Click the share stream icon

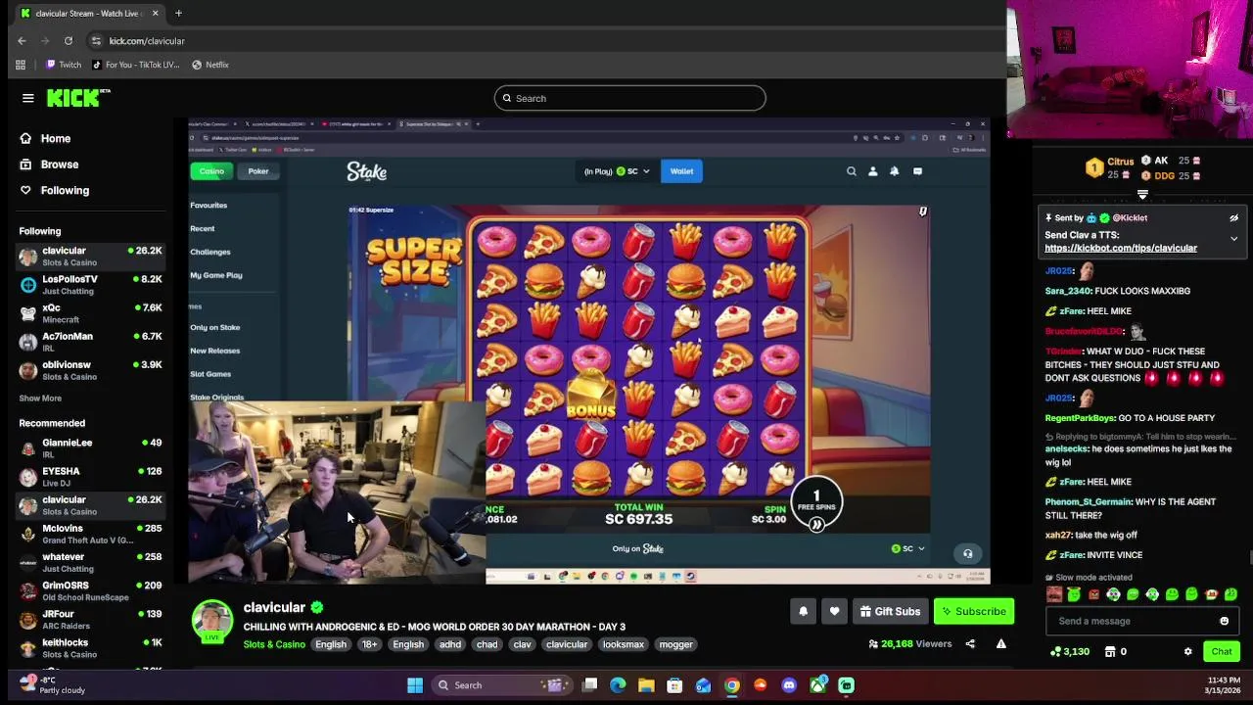970,644
